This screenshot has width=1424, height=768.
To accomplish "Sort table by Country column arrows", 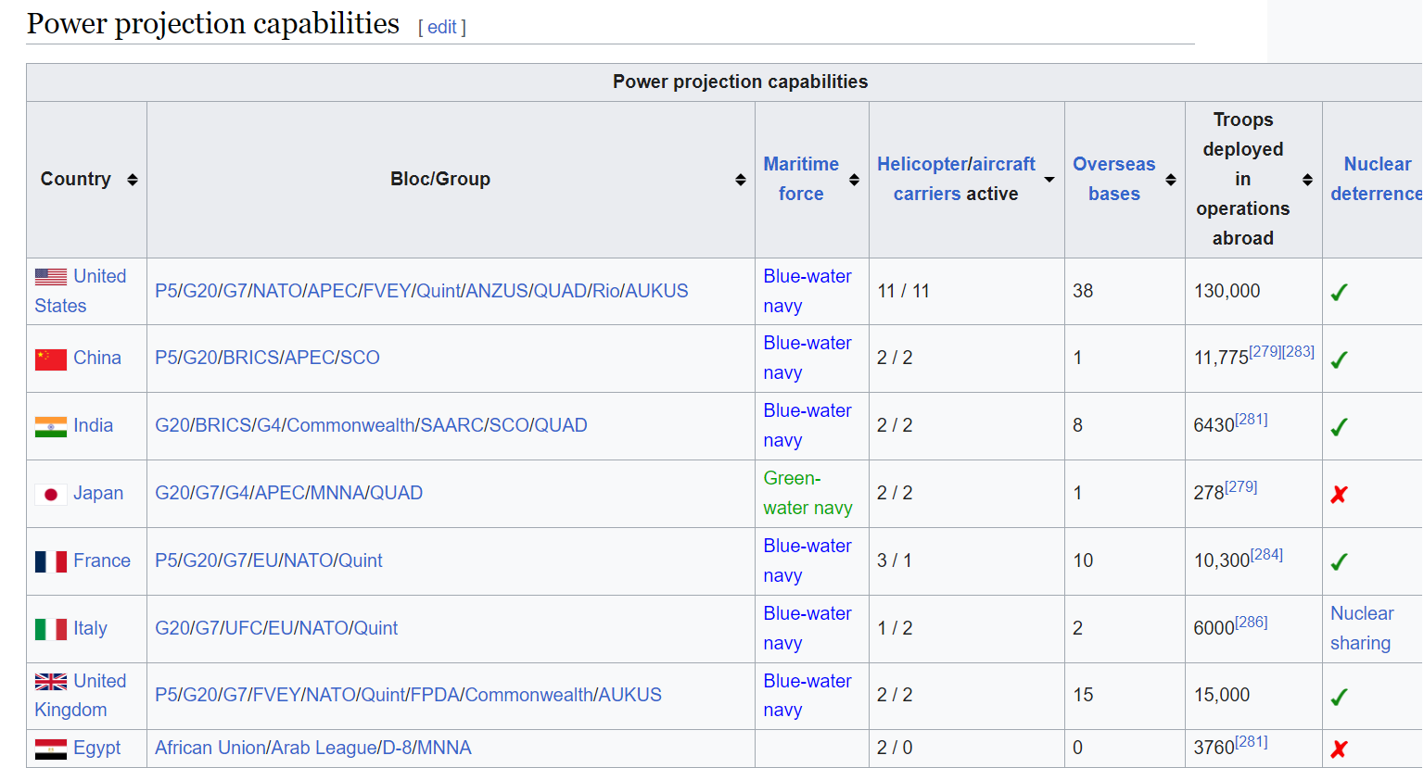I will tap(133, 180).
